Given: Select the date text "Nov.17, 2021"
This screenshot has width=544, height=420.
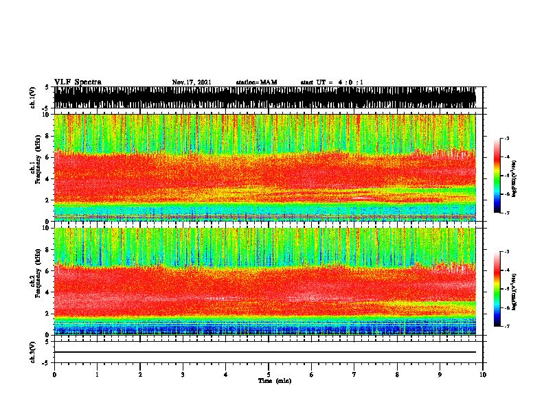Looking at the screenshot, I should point(192,82).
